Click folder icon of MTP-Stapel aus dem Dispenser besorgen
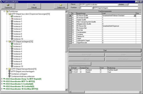 tap(9, 14)
